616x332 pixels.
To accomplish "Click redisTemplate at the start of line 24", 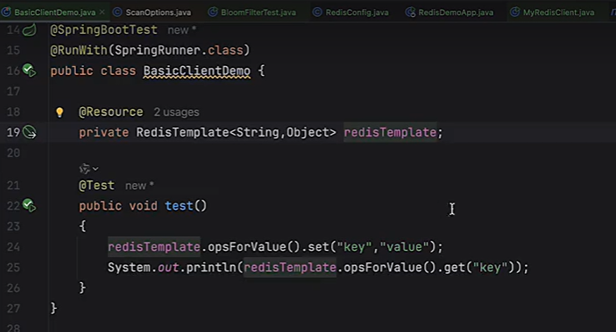I will pos(154,246).
